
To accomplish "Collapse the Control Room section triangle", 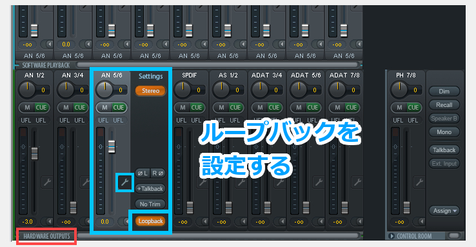I will tap(392, 236).
